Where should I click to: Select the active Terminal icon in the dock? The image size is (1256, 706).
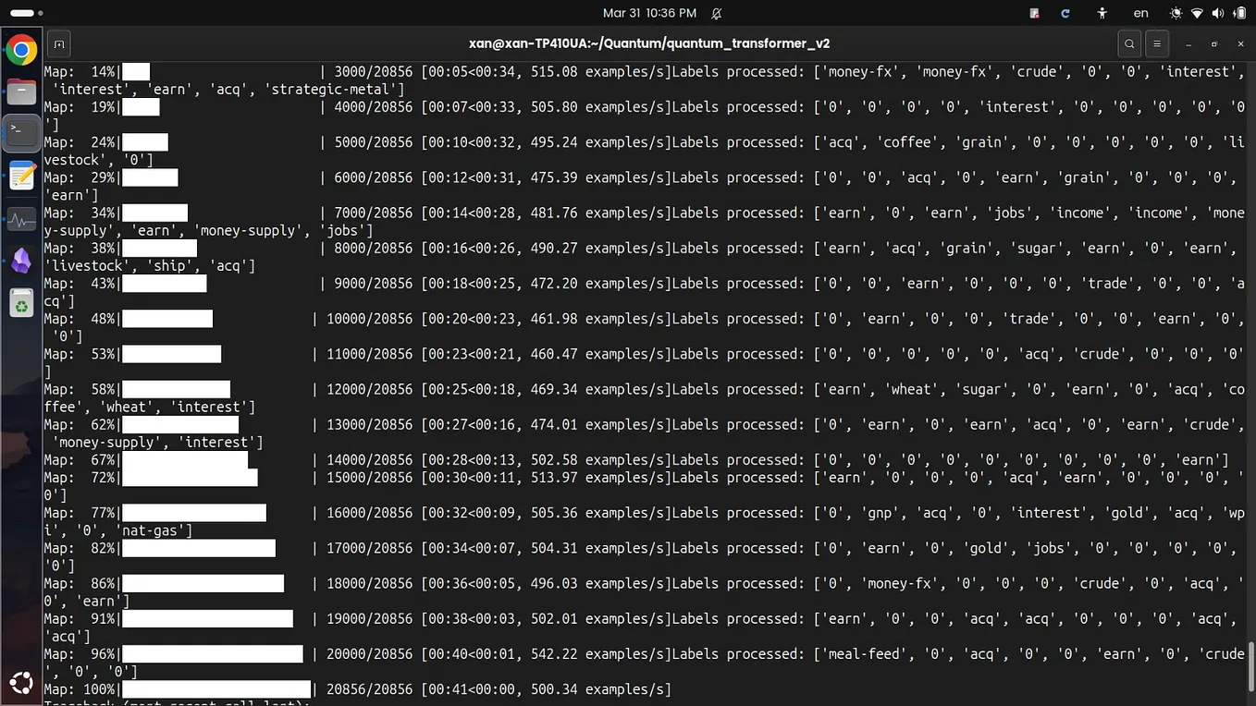(x=20, y=132)
